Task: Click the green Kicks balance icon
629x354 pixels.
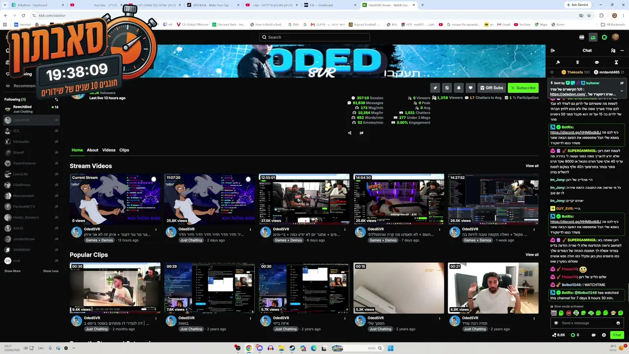Action: point(572,335)
